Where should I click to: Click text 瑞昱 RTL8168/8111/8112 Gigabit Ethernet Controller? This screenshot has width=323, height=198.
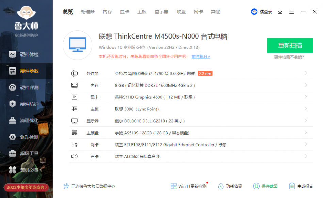165,145
